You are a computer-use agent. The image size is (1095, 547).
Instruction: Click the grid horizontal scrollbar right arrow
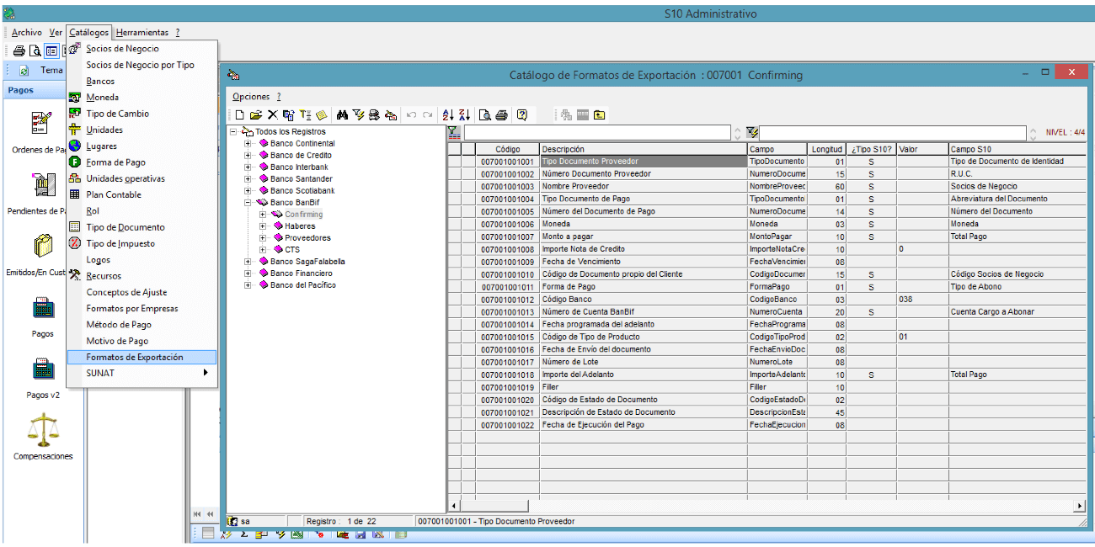point(1080,506)
